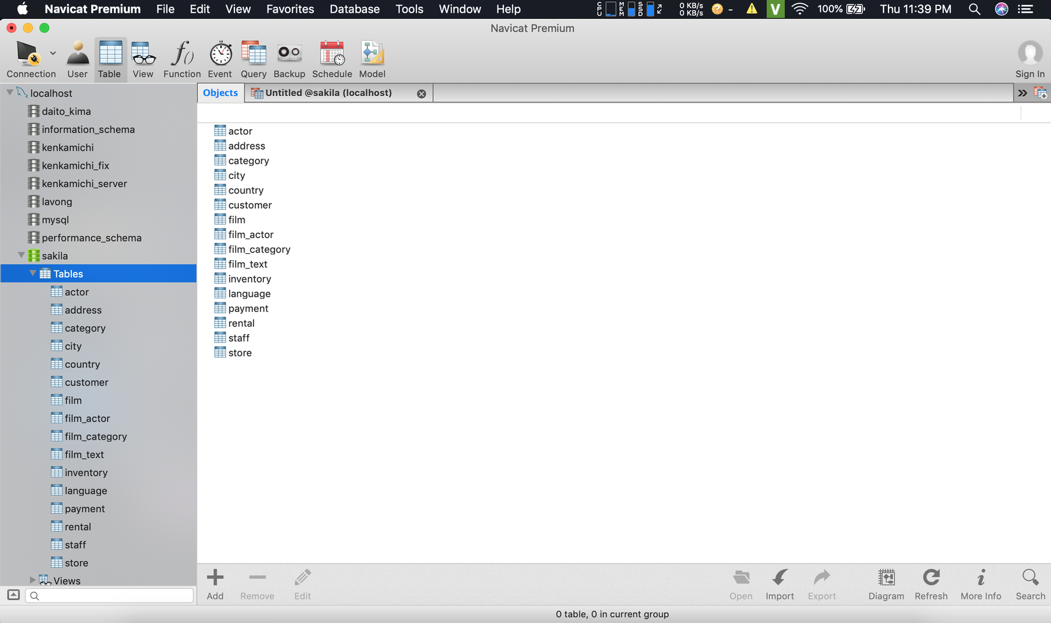
Task: Click the Search icon in bottom toolbar
Action: (1031, 584)
